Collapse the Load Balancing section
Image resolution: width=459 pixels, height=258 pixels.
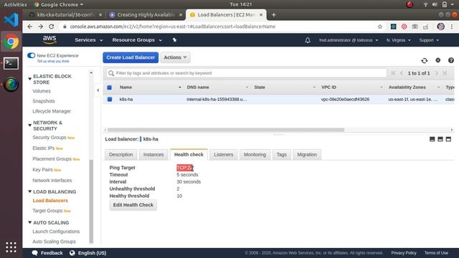29,191
